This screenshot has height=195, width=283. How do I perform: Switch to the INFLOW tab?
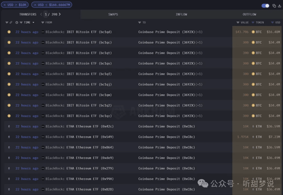[x=181, y=14]
